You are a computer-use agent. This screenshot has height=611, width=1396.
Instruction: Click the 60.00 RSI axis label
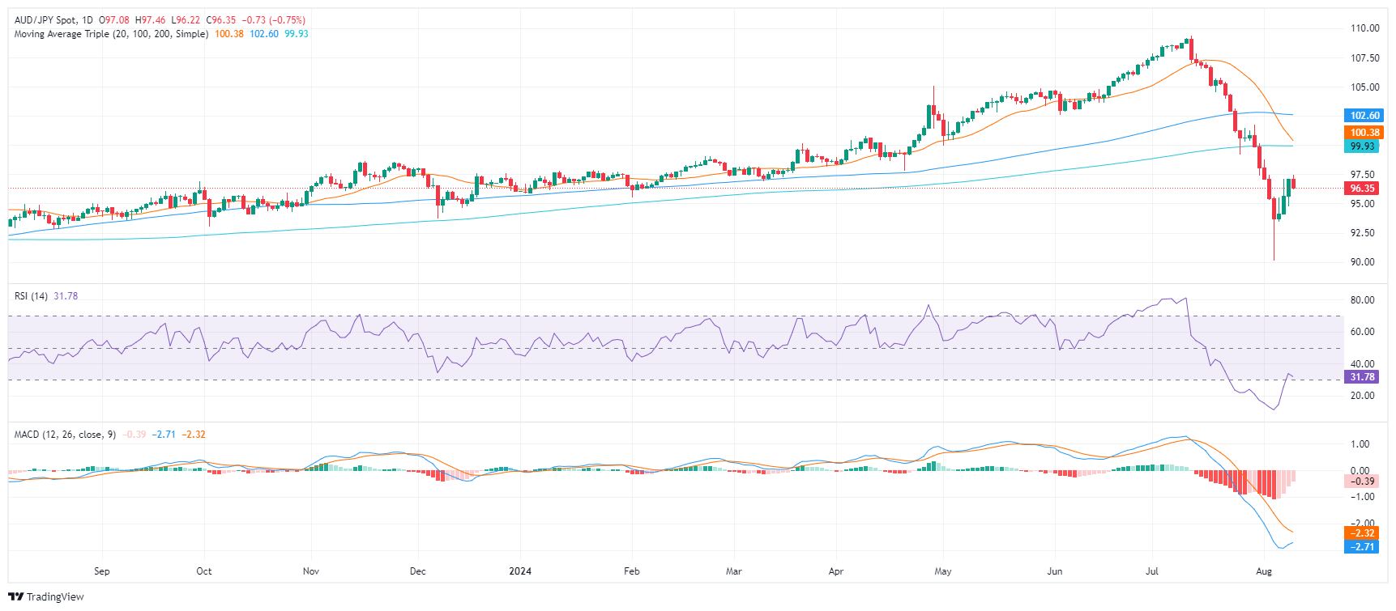click(1362, 332)
